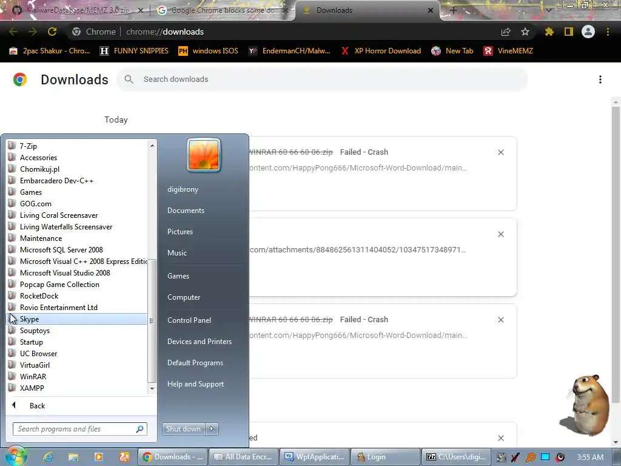Bookmark this page with the star icon

(525, 32)
